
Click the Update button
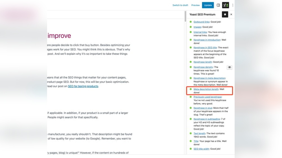click(x=208, y=5)
